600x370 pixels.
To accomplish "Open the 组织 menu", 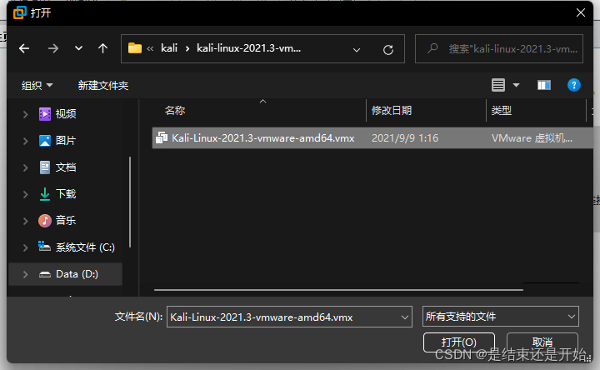I will click(x=37, y=85).
